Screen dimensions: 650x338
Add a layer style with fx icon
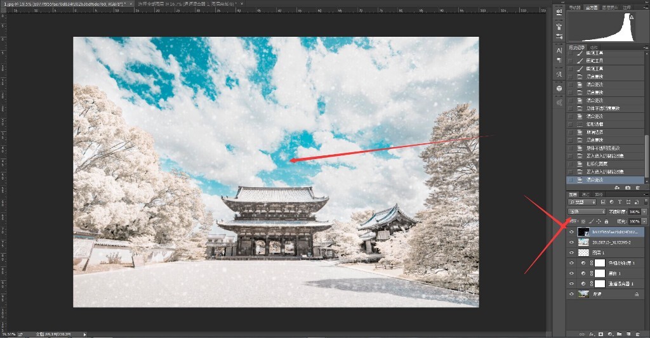coord(592,334)
